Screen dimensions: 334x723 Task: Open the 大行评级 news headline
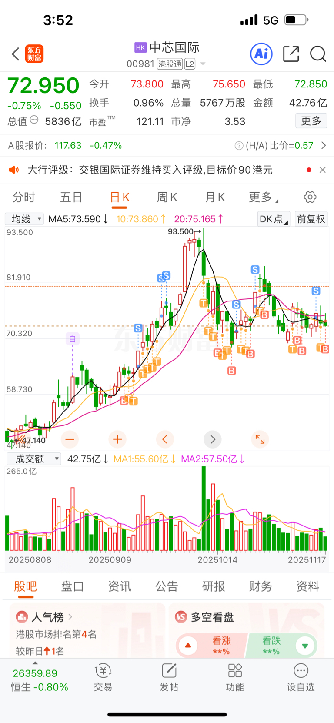(x=150, y=170)
